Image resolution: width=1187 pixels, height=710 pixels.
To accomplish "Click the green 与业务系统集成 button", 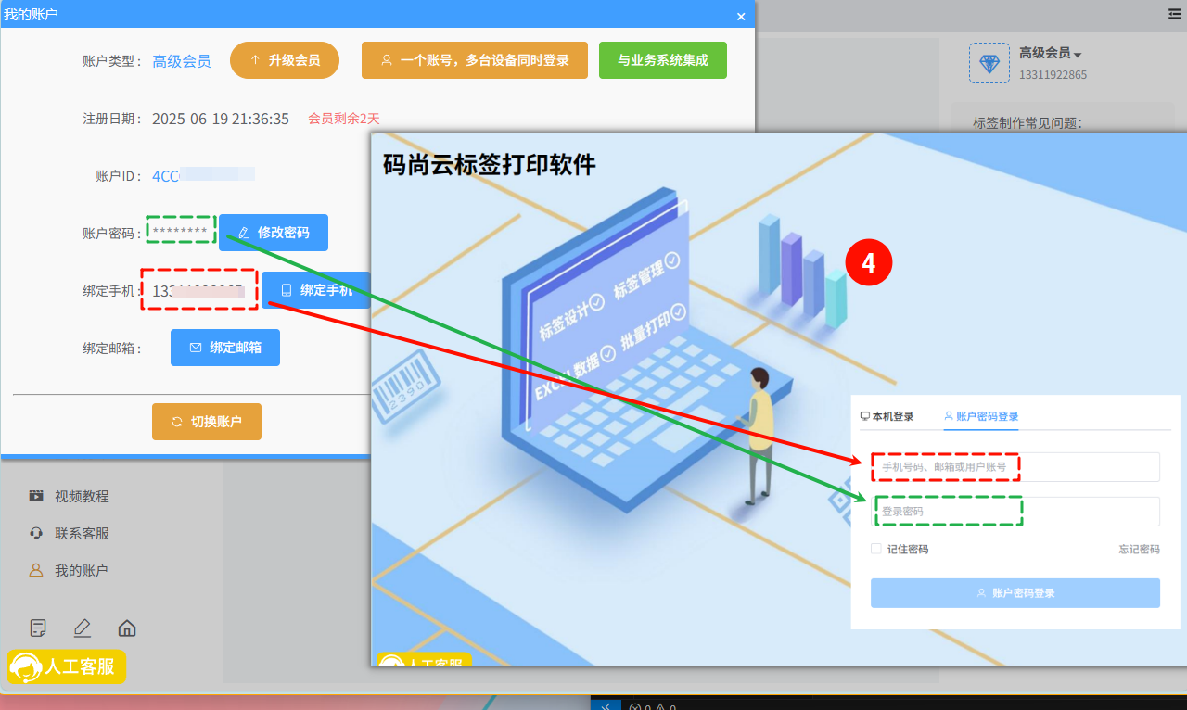I will click(663, 60).
